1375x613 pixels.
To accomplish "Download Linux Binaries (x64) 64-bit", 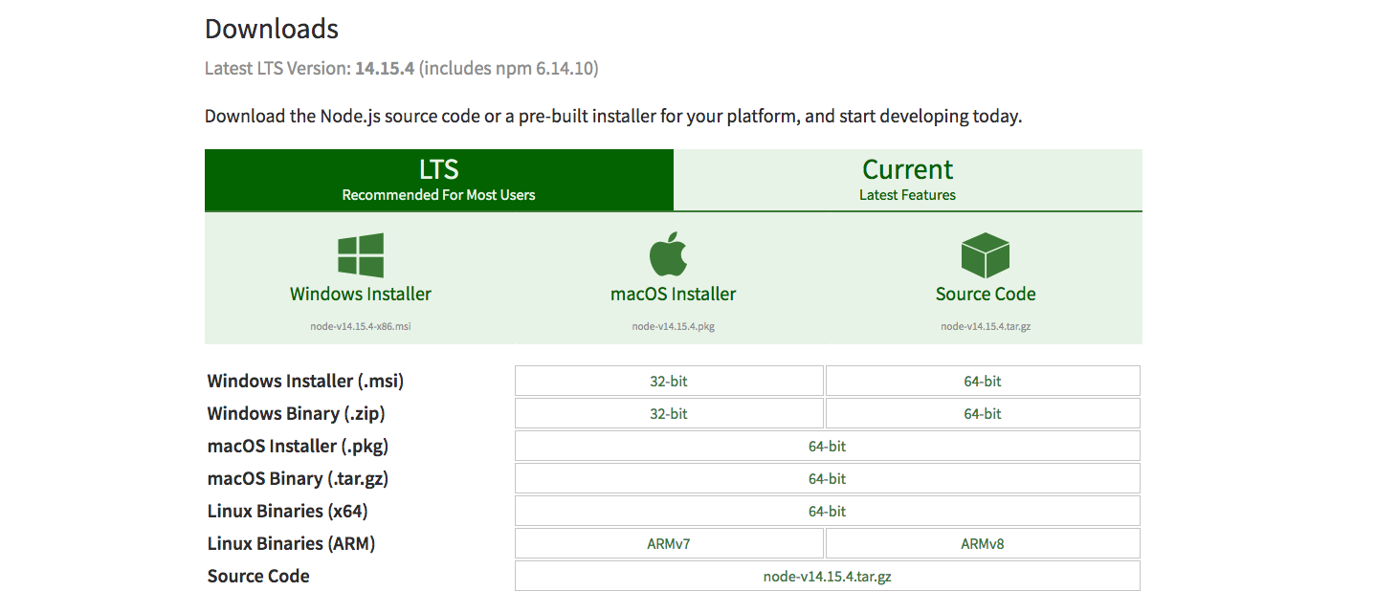I will coord(828,511).
